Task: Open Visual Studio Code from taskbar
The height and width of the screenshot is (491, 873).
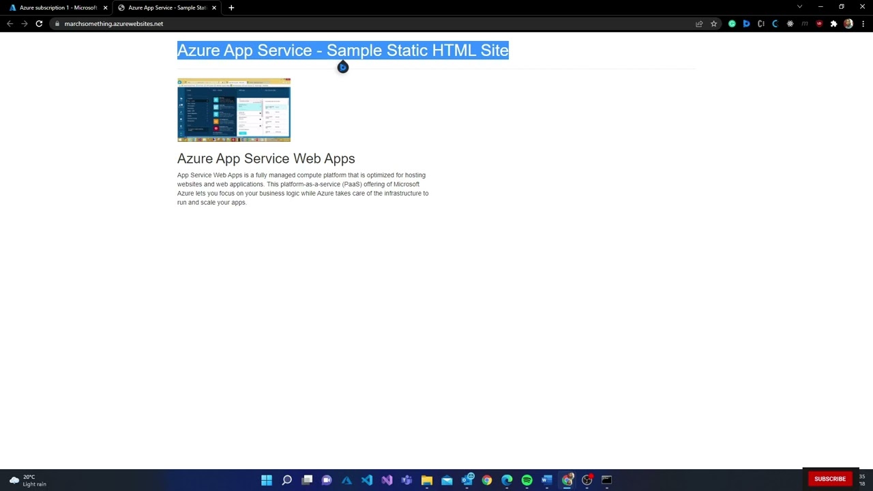Action: (367, 480)
